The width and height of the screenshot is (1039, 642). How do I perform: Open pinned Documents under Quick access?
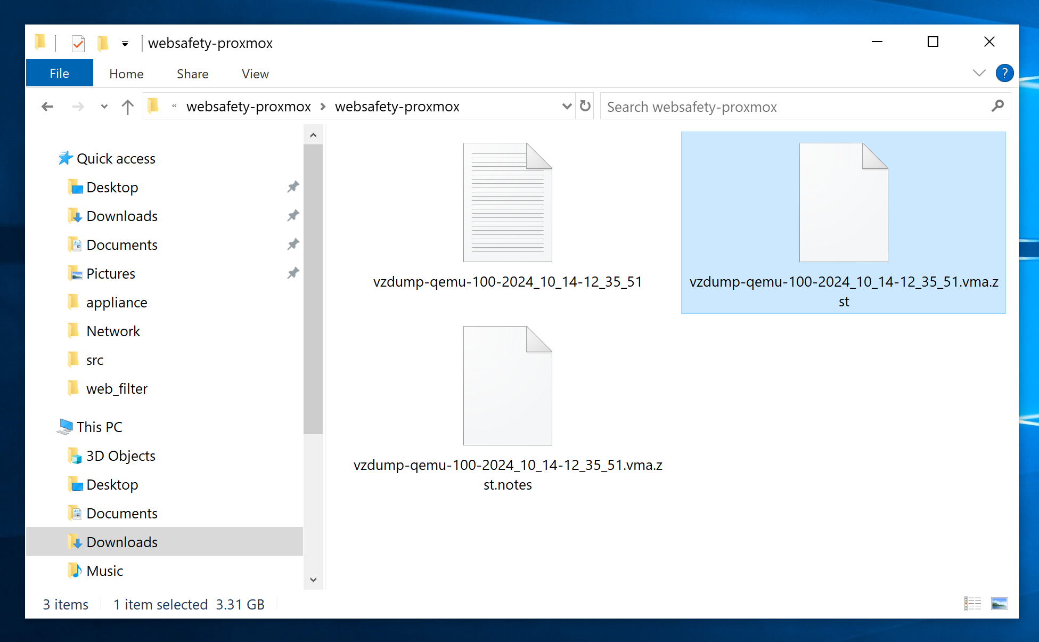pos(122,245)
